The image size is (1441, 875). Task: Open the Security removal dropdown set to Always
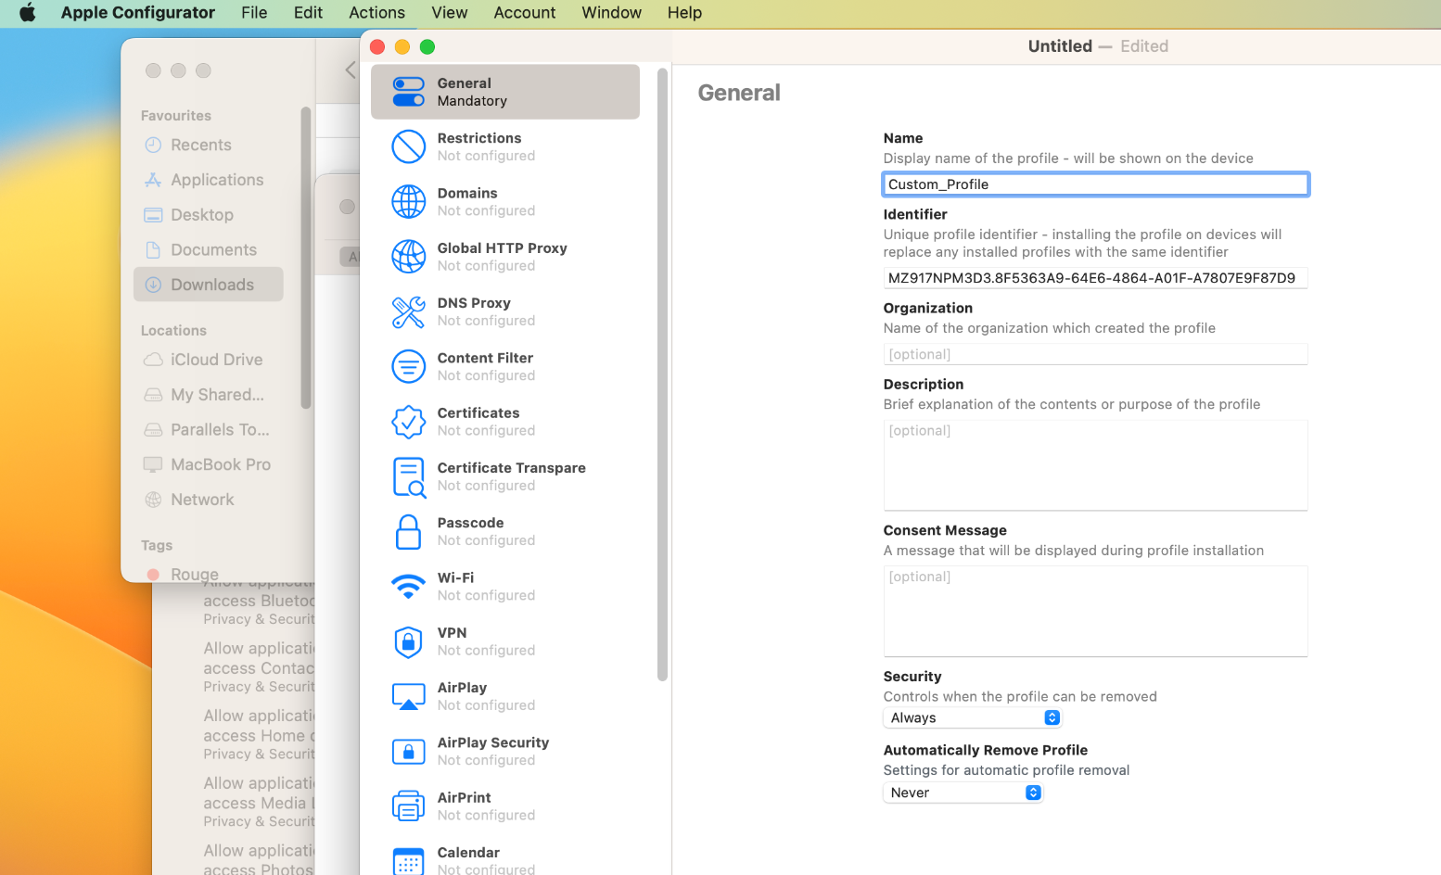(972, 717)
